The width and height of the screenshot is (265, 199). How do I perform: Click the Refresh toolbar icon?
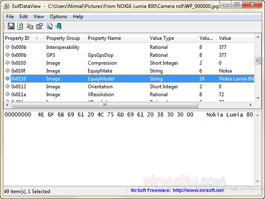(x=20, y=26)
